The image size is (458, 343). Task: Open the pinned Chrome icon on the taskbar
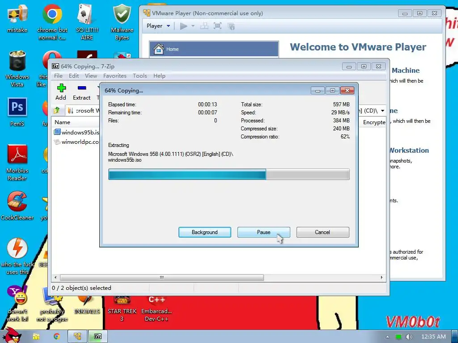[57, 336]
